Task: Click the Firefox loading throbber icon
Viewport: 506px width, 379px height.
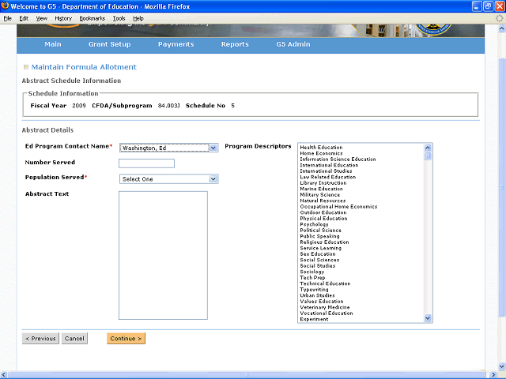Action: pos(499,18)
